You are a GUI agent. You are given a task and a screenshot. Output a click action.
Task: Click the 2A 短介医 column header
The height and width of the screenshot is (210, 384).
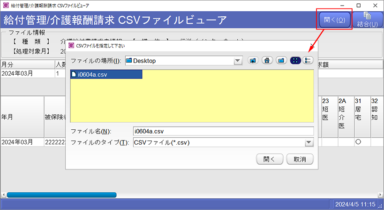tap(346, 117)
